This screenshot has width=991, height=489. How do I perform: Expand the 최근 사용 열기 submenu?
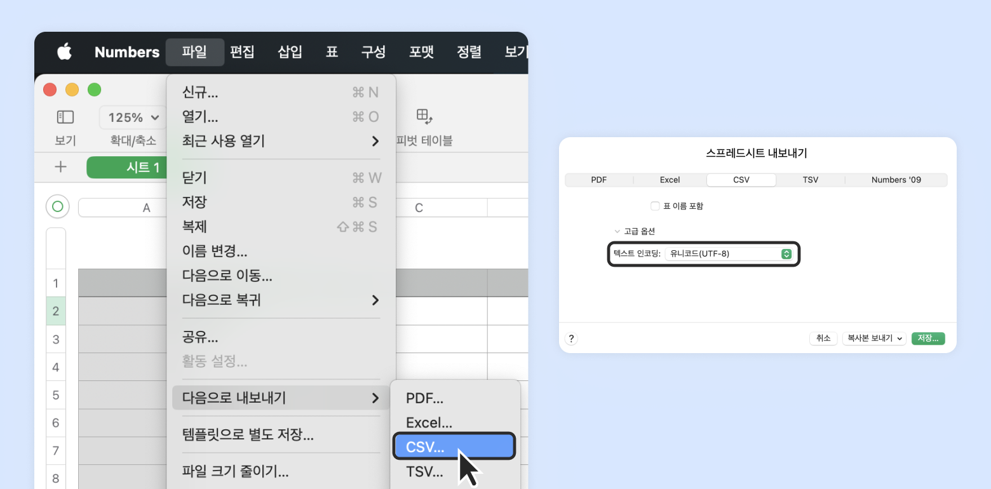coord(281,141)
